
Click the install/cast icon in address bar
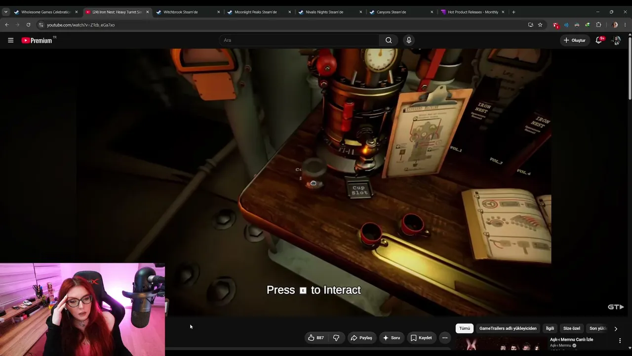coord(530,25)
